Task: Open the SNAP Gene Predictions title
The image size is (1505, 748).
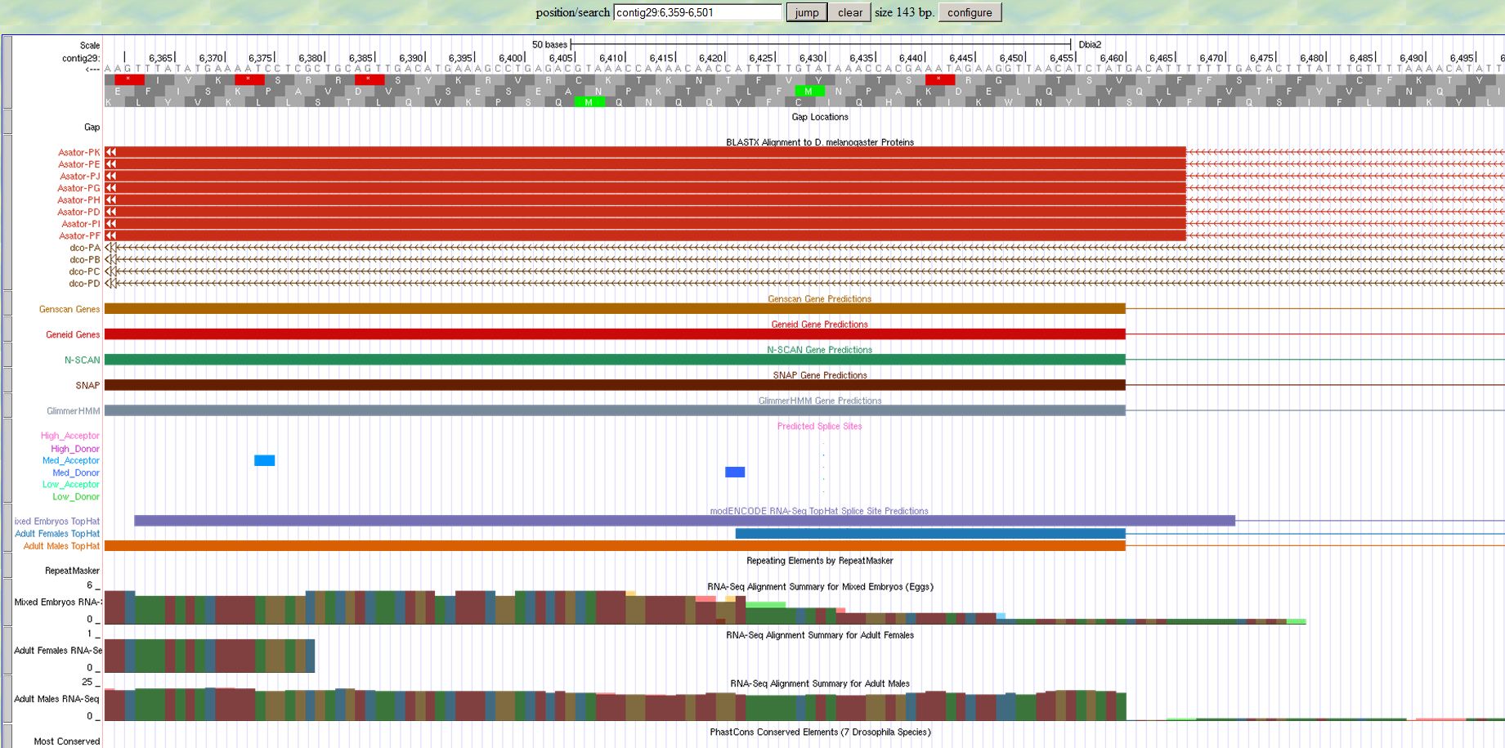Action: point(820,375)
